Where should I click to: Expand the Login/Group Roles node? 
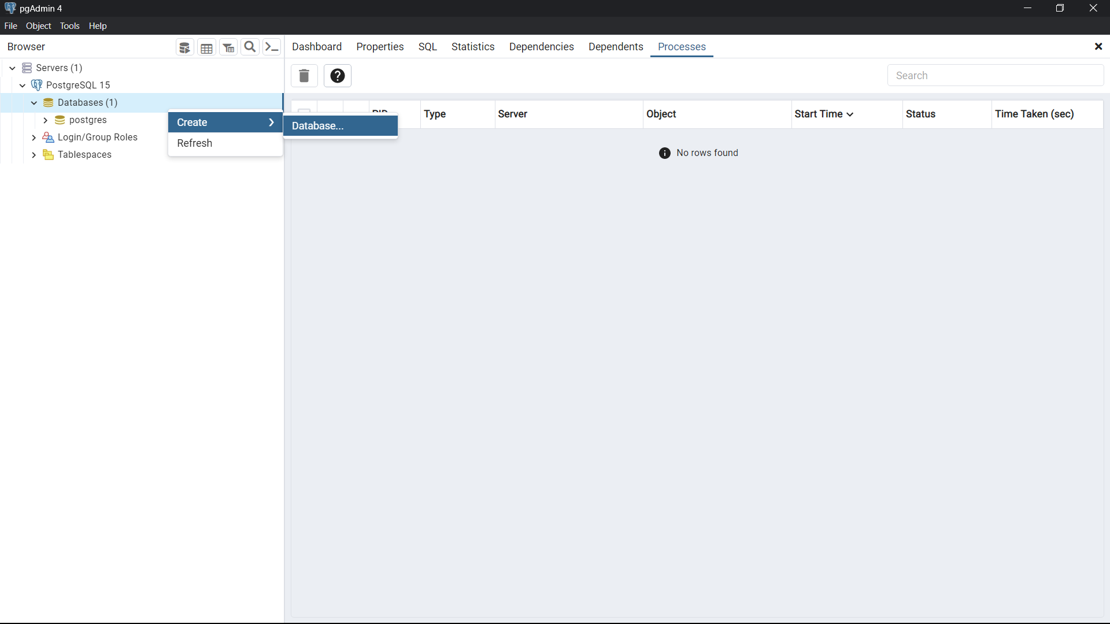click(x=34, y=138)
